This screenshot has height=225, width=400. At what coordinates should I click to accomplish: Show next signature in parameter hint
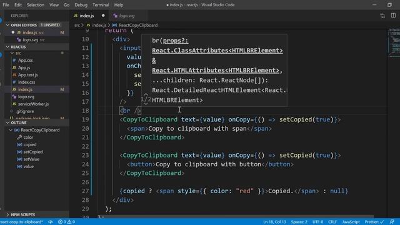(x=146, y=104)
